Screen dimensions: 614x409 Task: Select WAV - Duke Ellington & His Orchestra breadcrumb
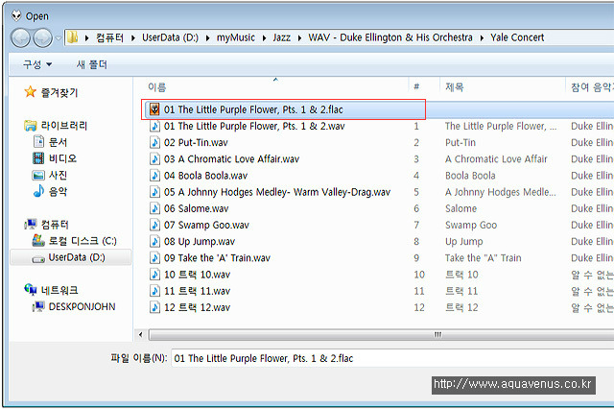[x=390, y=37]
